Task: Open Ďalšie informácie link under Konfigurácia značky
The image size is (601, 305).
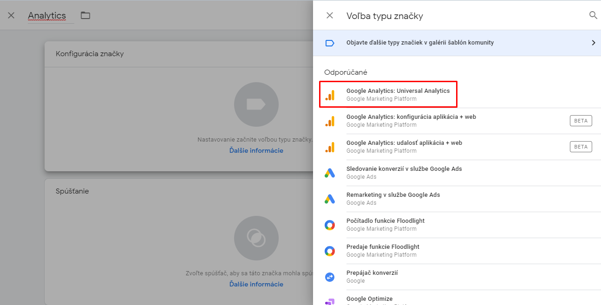Action: (x=256, y=150)
